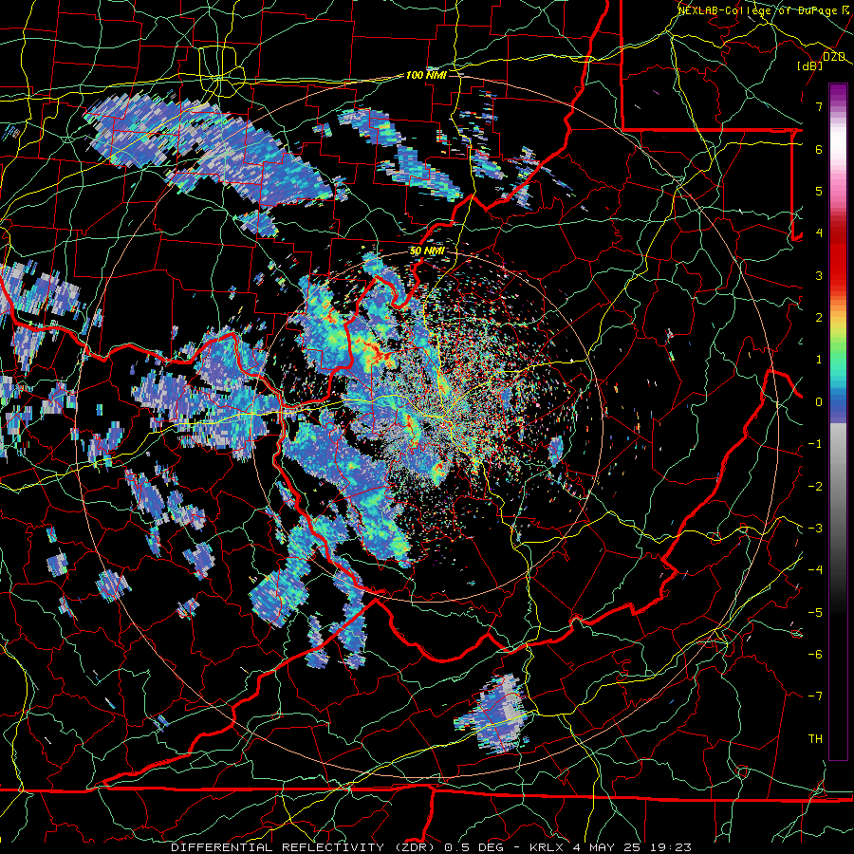Click the "0" value on the scale

(x=819, y=402)
